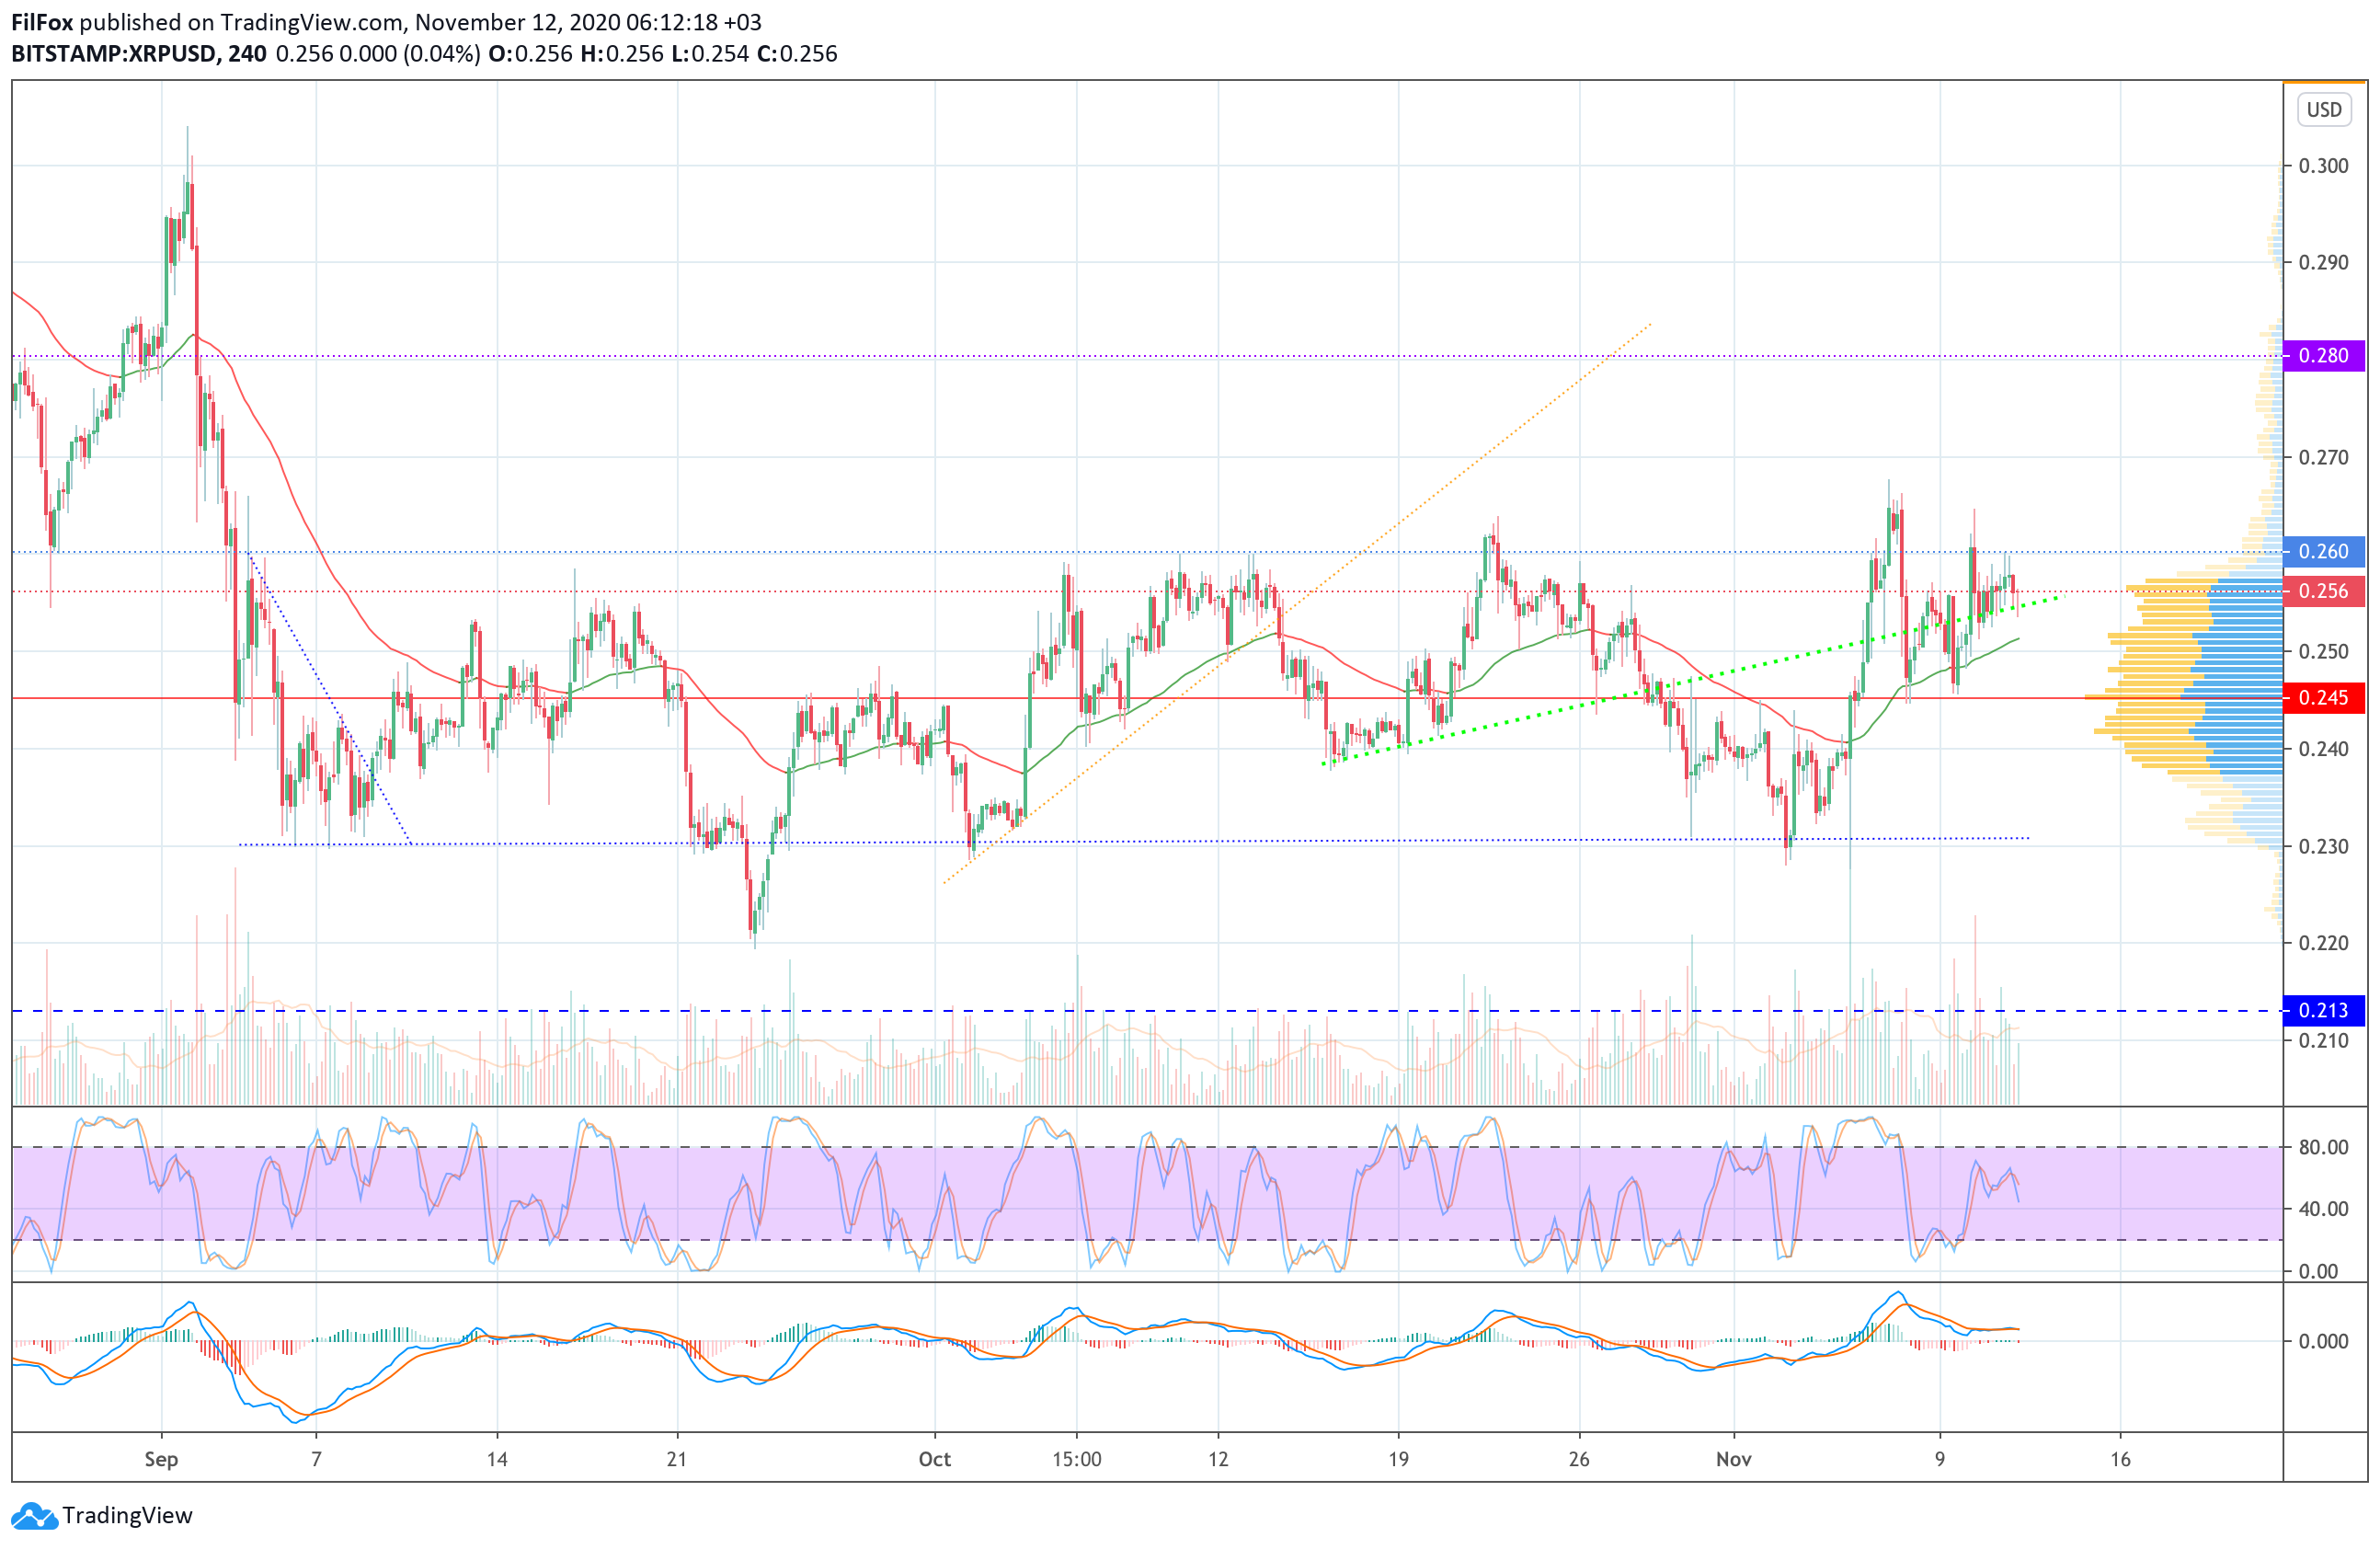Click the blue 0.213 dashed level label
The height and width of the screenshot is (1549, 2380).
point(2323,1011)
